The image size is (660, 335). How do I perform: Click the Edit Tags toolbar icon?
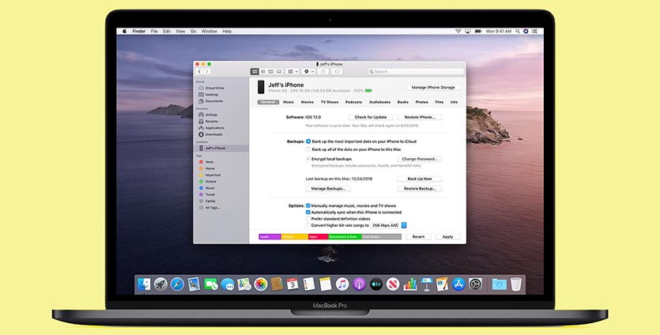(336, 72)
